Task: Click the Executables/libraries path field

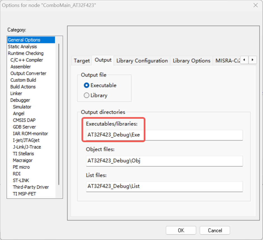Action: [164, 135]
